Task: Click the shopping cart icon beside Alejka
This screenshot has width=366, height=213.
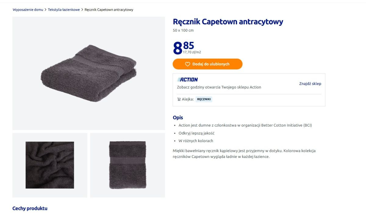Action: point(179,99)
